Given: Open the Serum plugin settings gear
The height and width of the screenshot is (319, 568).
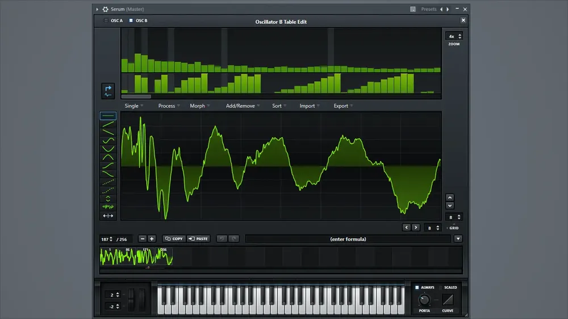Looking at the screenshot, I should point(106,9).
